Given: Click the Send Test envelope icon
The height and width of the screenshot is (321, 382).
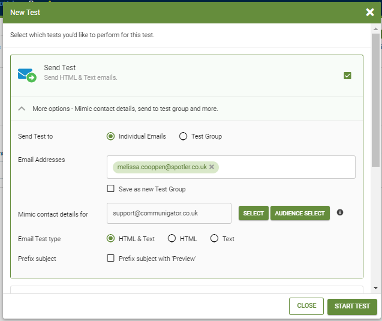Looking at the screenshot, I should pyautogui.click(x=26, y=75).
